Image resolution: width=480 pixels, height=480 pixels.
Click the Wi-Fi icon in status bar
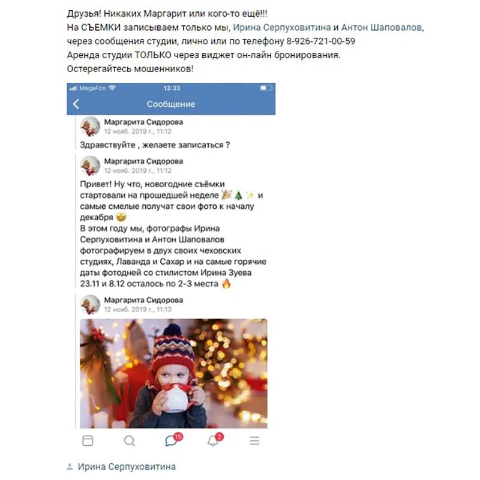click(112, 88)
